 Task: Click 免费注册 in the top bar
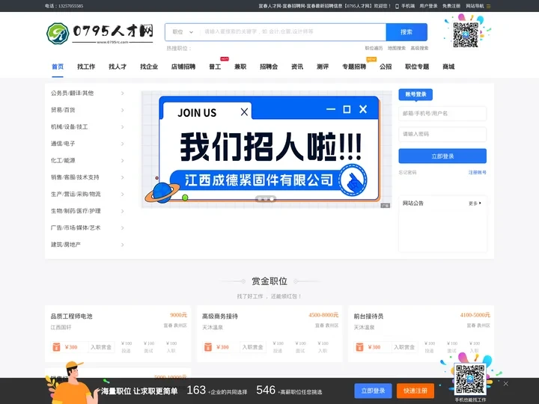[x=451, y=6]
